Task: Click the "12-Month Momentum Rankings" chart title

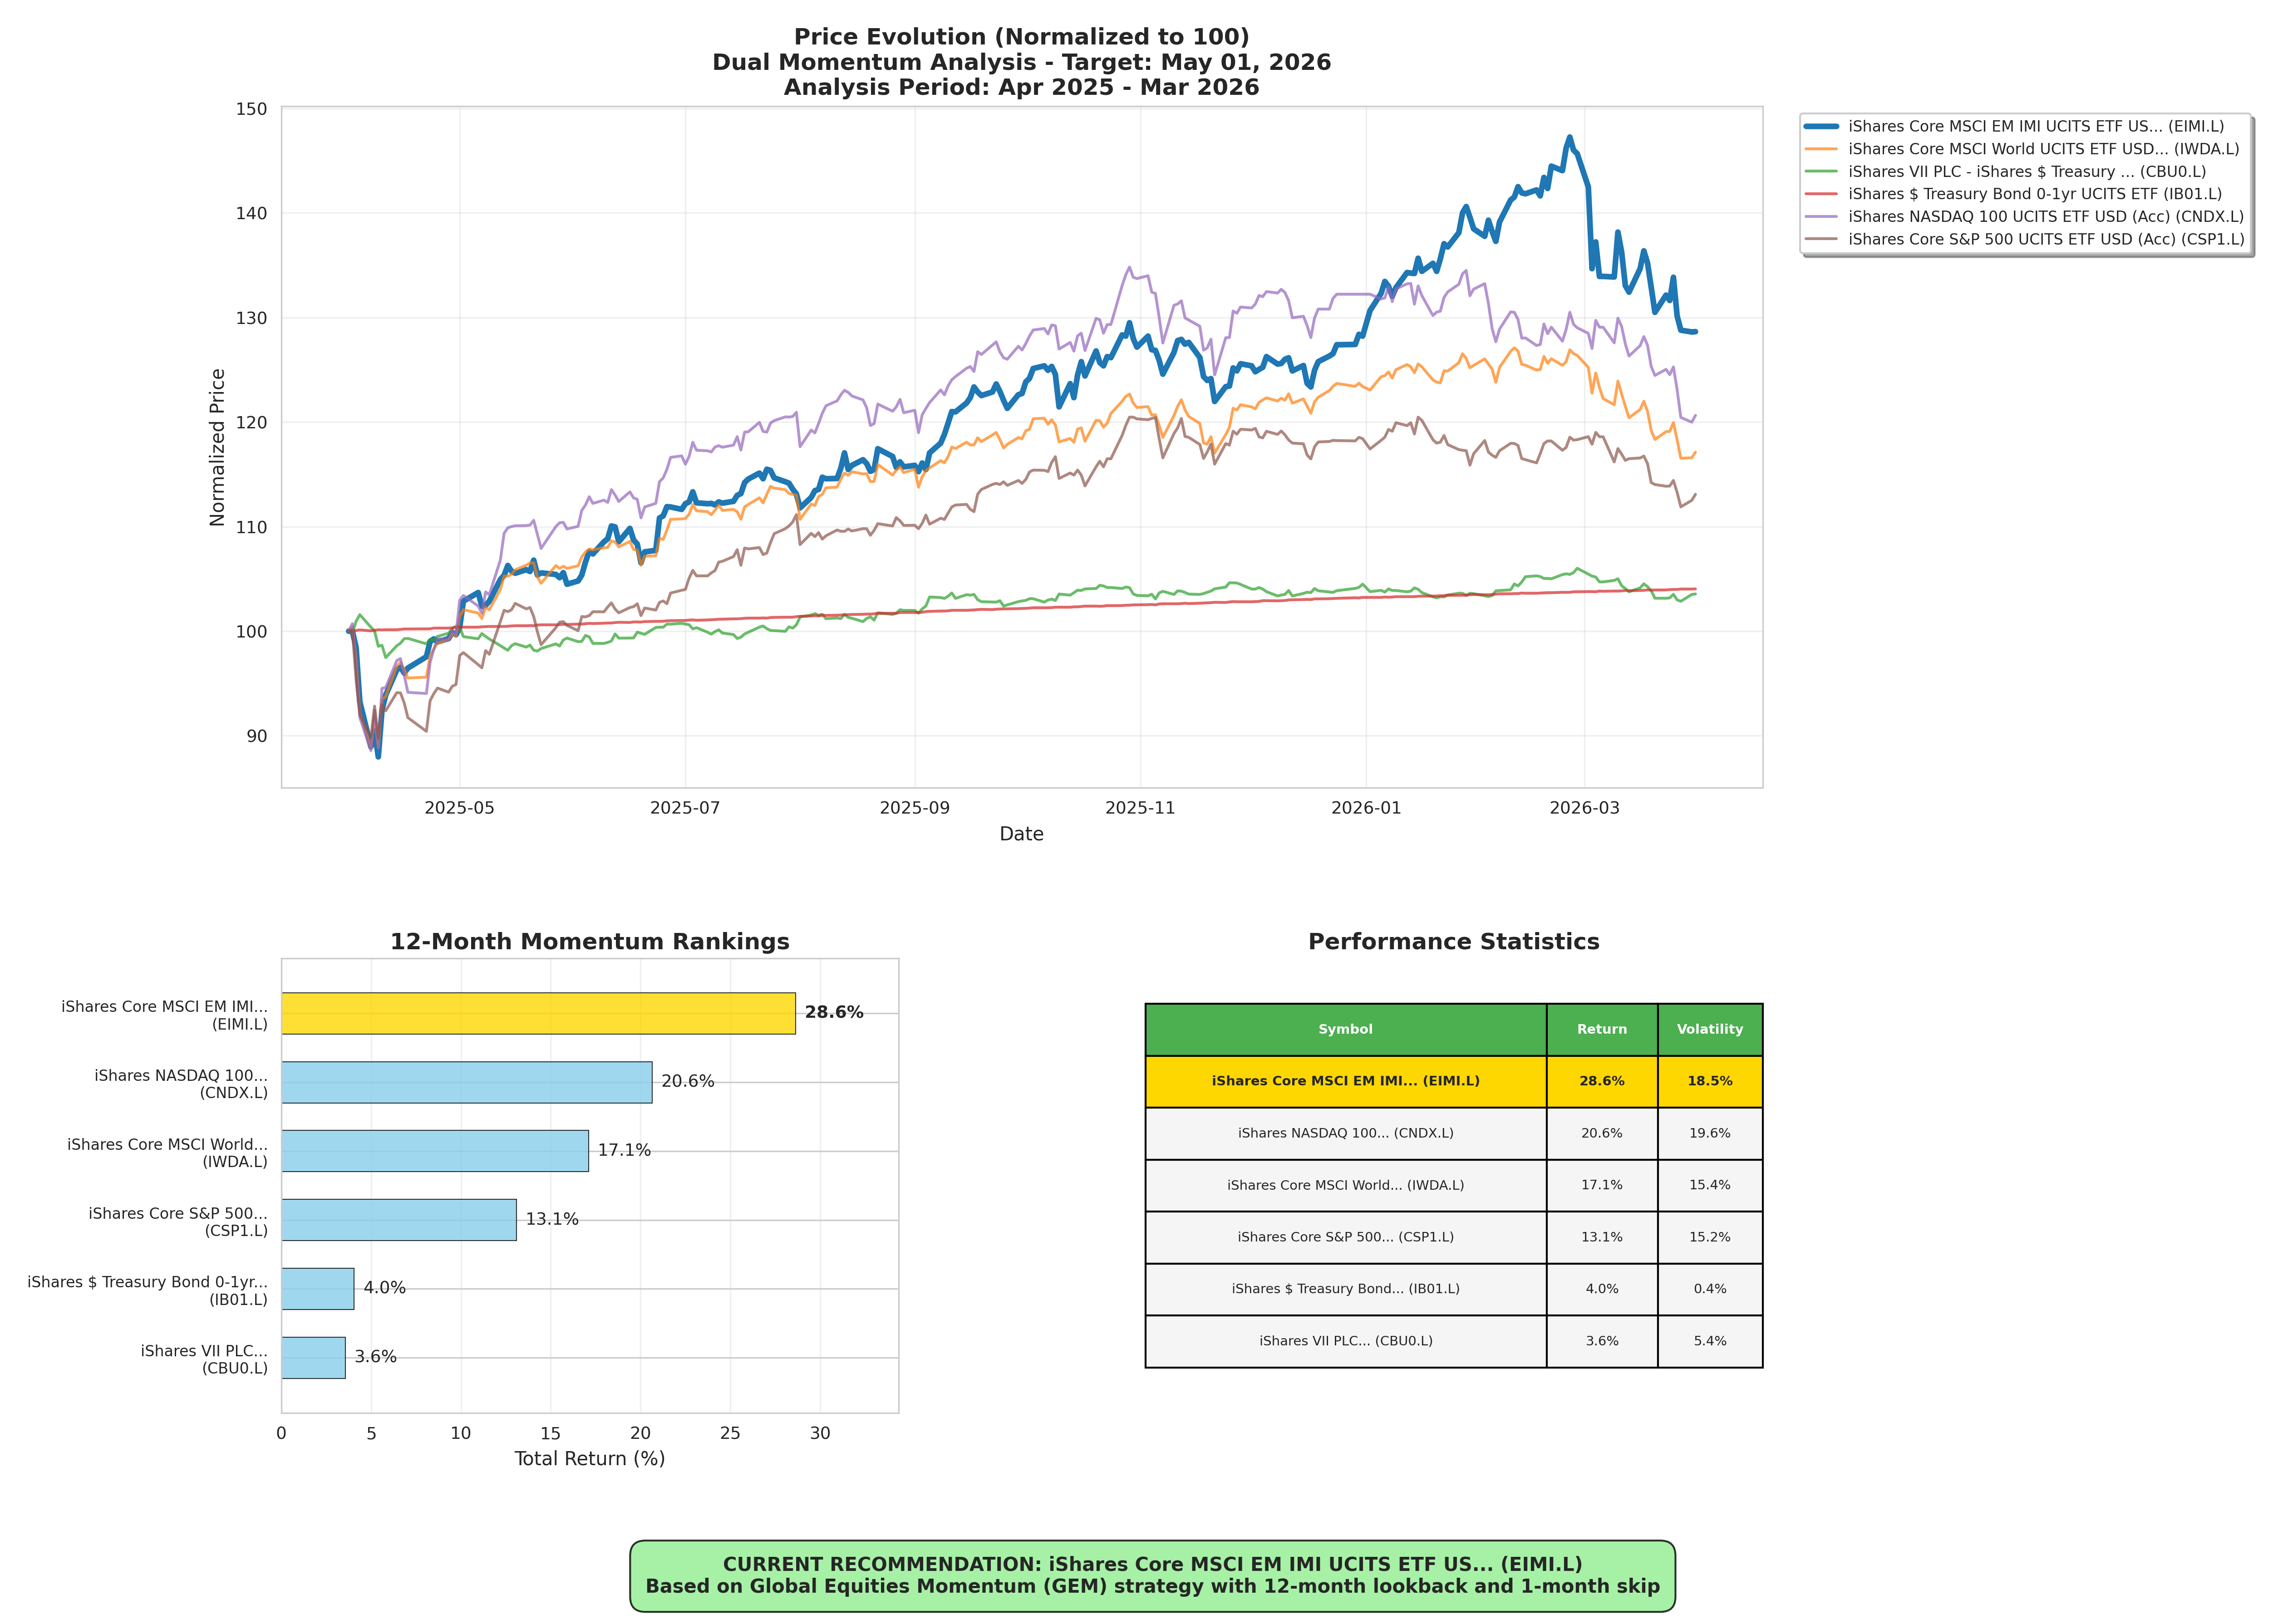Action: (590, 942)
